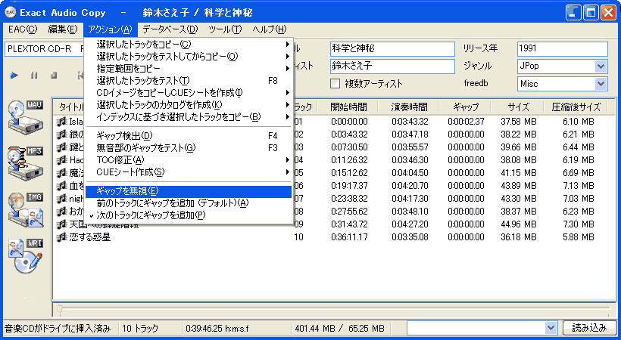This screenshot has height=340, width=621.
Task: Click the ギャップ column header
Action: tap(466, 107)
